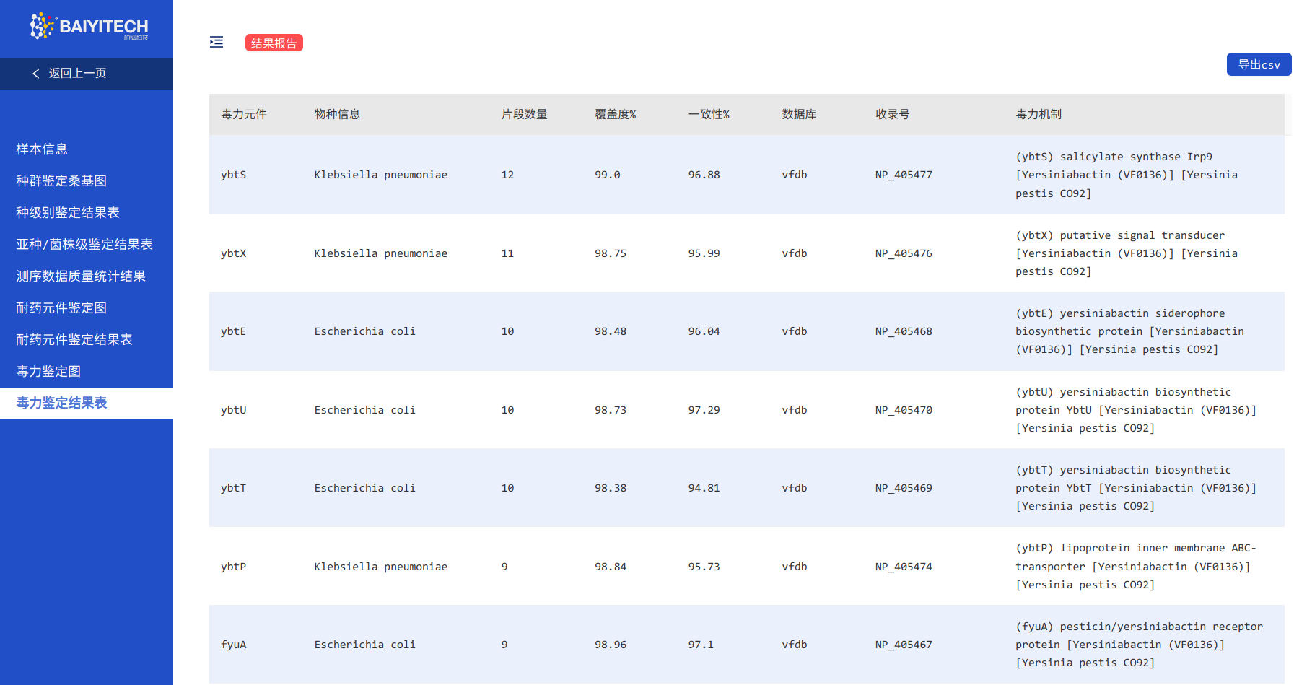The image size is (1294, 685).
Task: Export the table with 导出csv button
Action: [1259, 64]
